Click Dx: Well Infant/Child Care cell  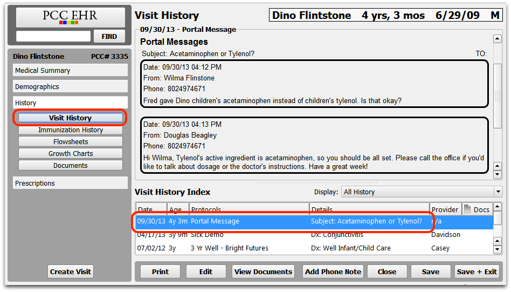coord(351,248)
